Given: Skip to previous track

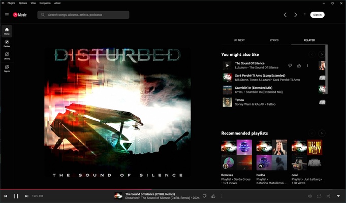Looking at the screenshot, I should tap(5, 196).
